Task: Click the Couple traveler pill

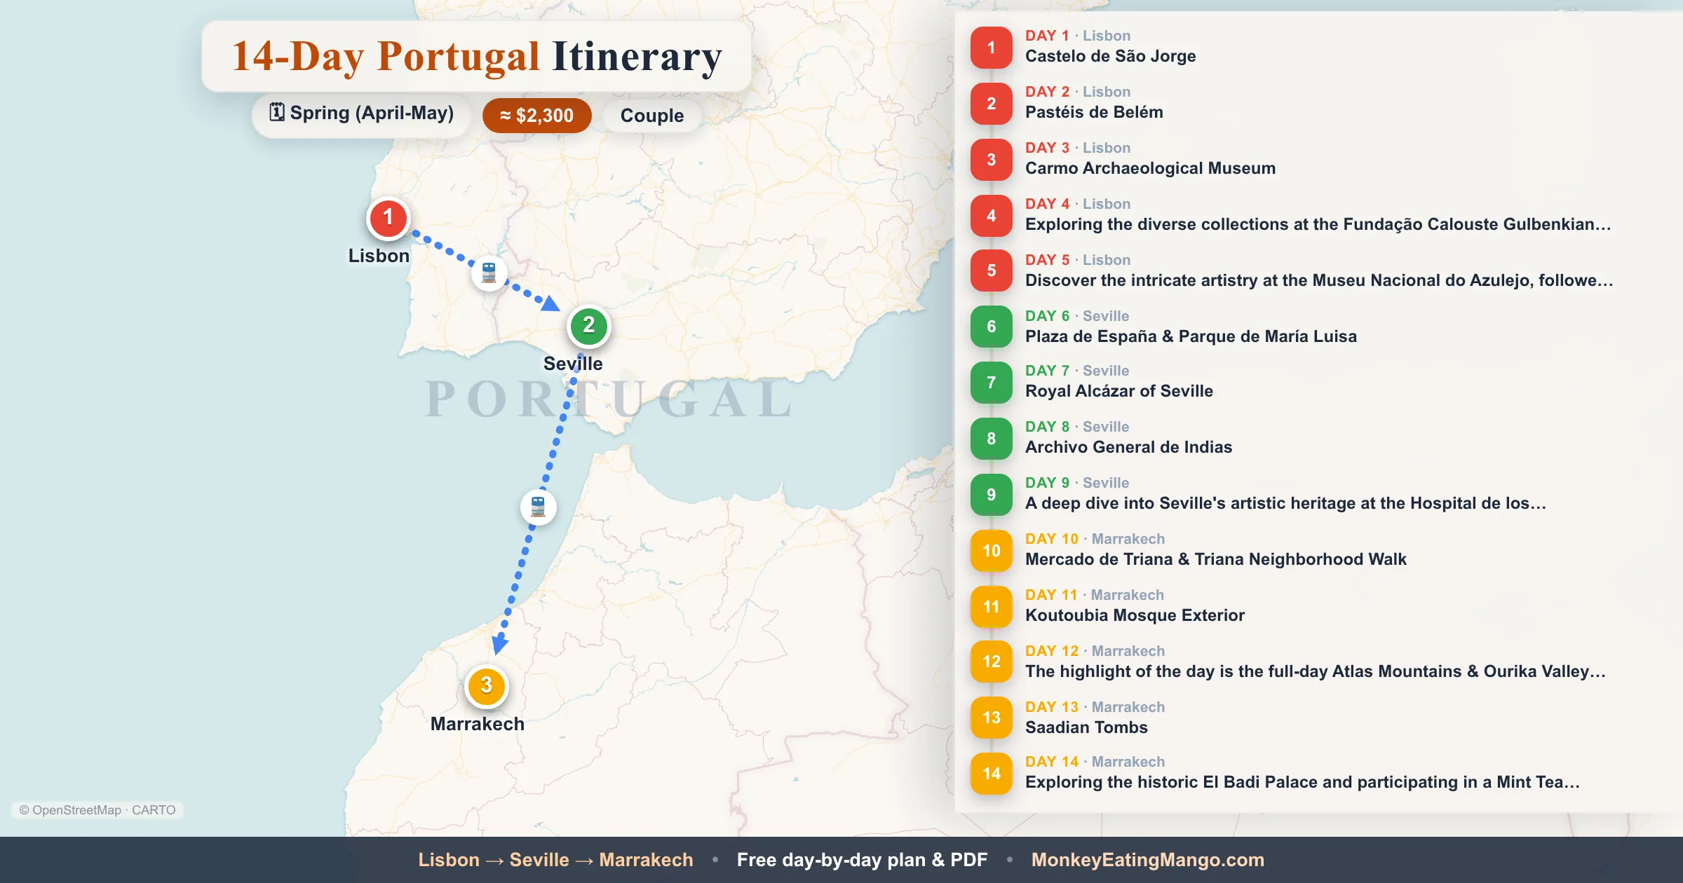Action: [651, 116]
